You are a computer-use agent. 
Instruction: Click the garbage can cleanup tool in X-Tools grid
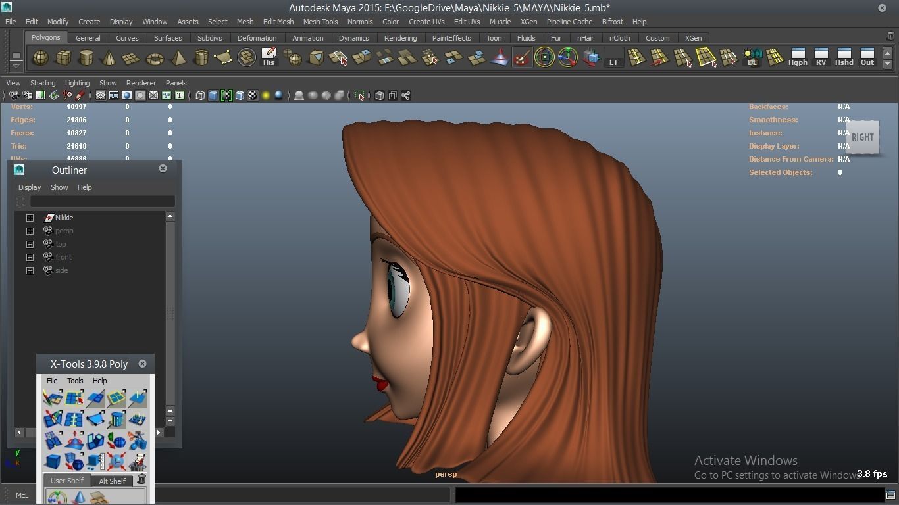coord(138,462)
